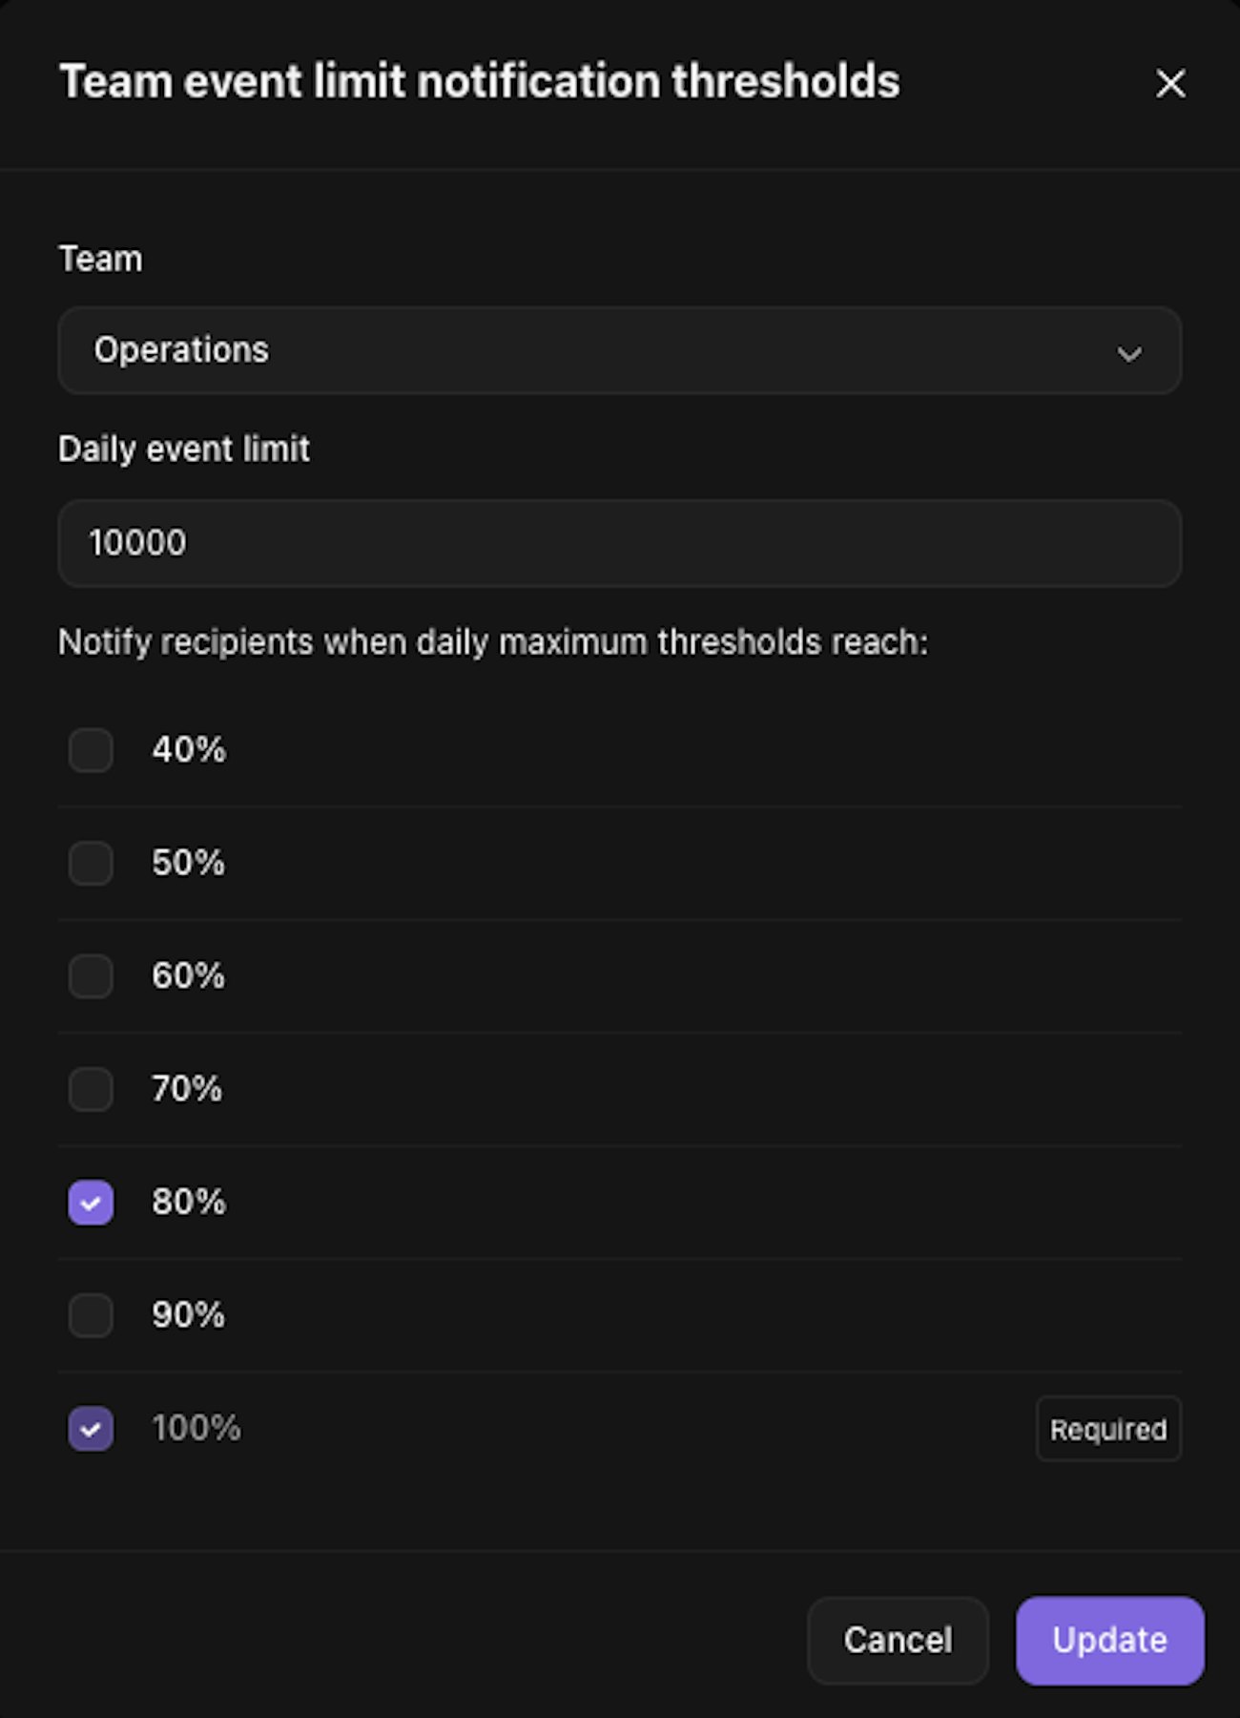The width and height of the screenshot is (1240, 1718).
Task: Click the locked 100% threshold checkbox
Action: [91, 1429]
